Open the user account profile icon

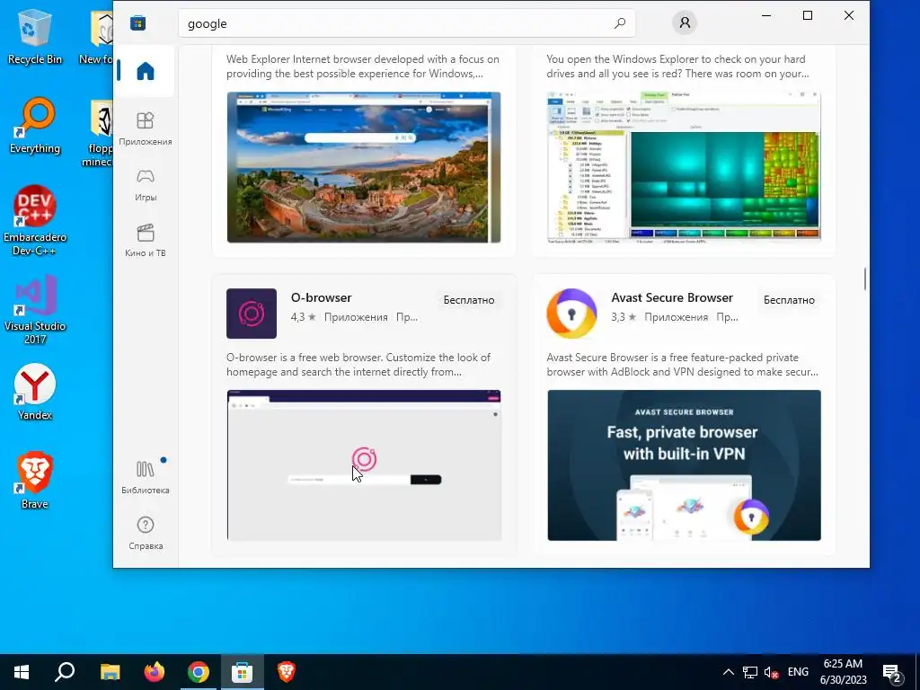pyautogui.click(x=684, y=22)
